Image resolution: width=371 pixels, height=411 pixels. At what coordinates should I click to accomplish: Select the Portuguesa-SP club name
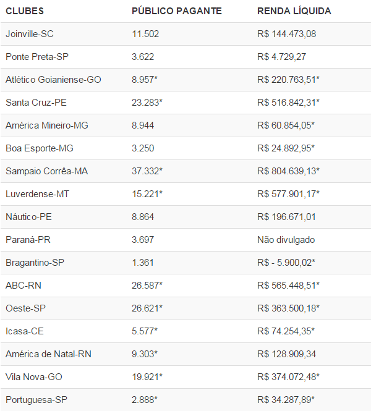coord(36,400)
